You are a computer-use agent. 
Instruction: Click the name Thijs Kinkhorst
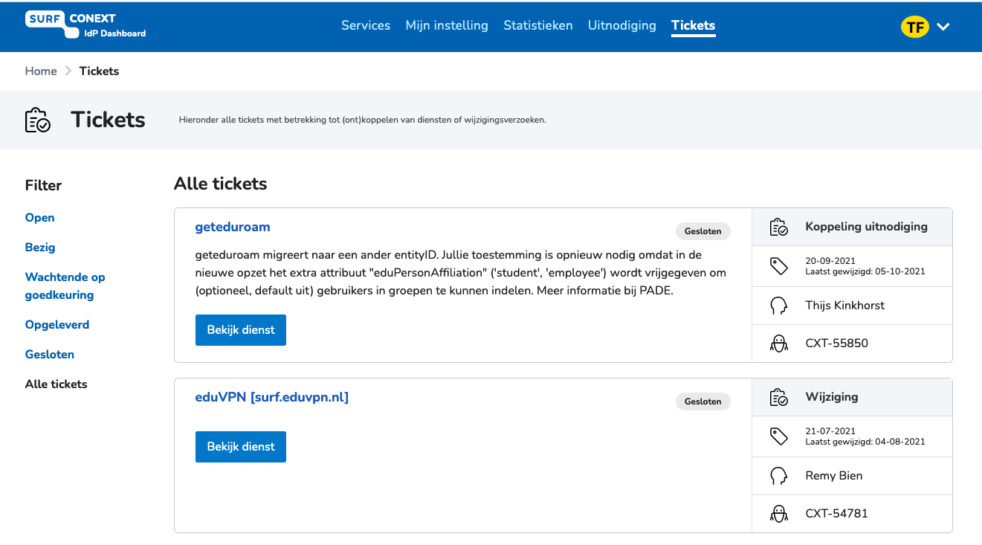tap(845, 306)
